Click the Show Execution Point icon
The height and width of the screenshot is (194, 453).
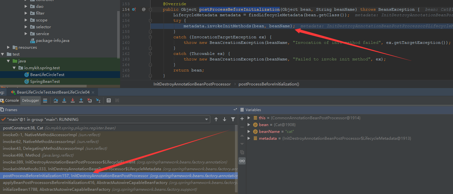coord(45,101)
